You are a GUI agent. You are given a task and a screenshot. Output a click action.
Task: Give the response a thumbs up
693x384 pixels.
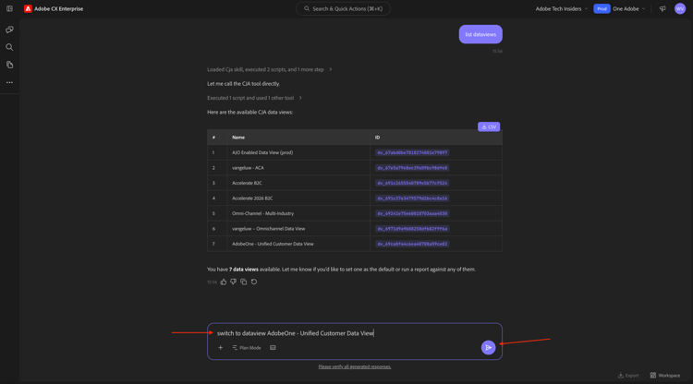coord(224,282)
